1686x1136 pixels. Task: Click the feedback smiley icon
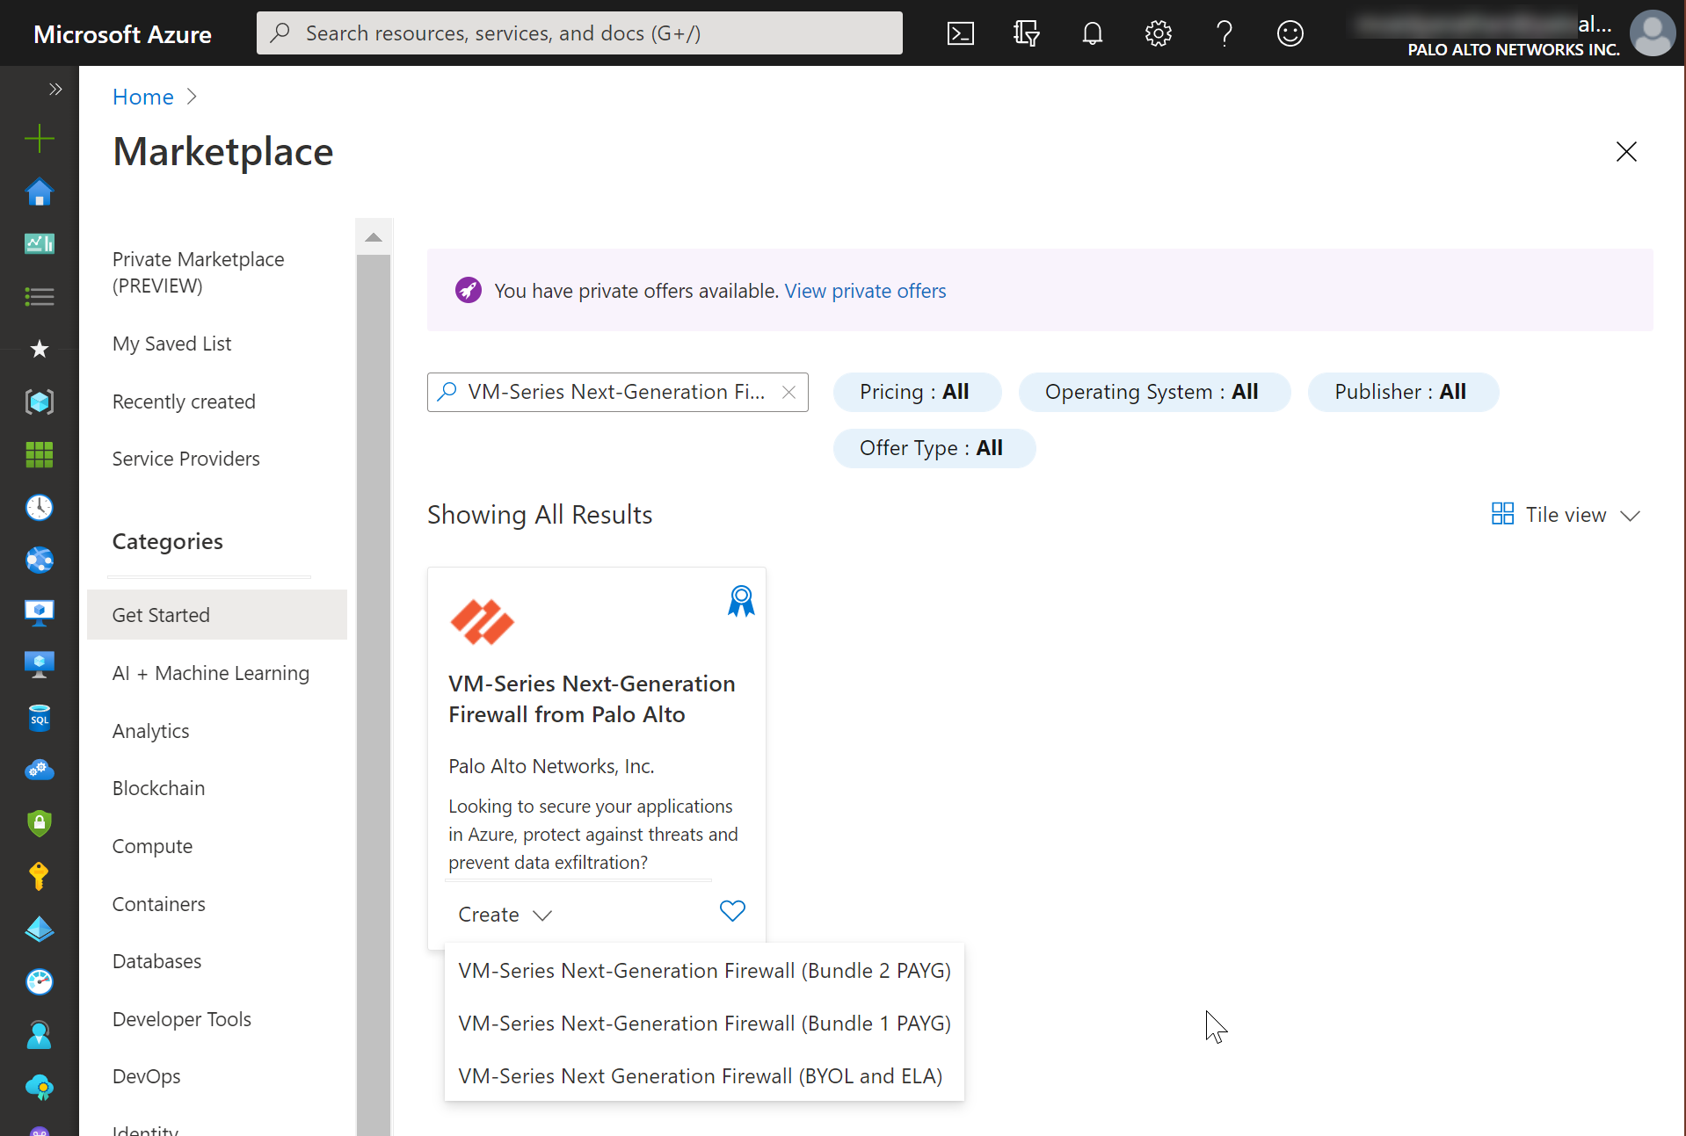1290,33
